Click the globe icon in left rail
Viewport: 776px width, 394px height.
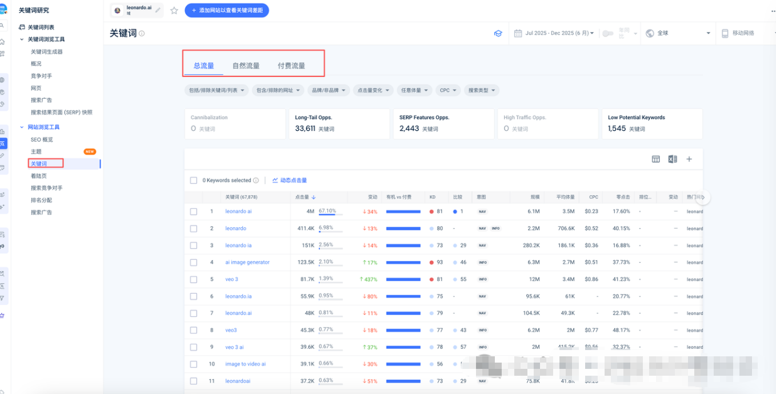point(2,80)
